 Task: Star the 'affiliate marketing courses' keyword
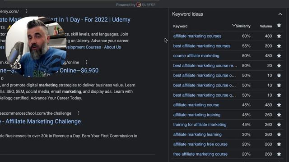[x=279, y=36]
